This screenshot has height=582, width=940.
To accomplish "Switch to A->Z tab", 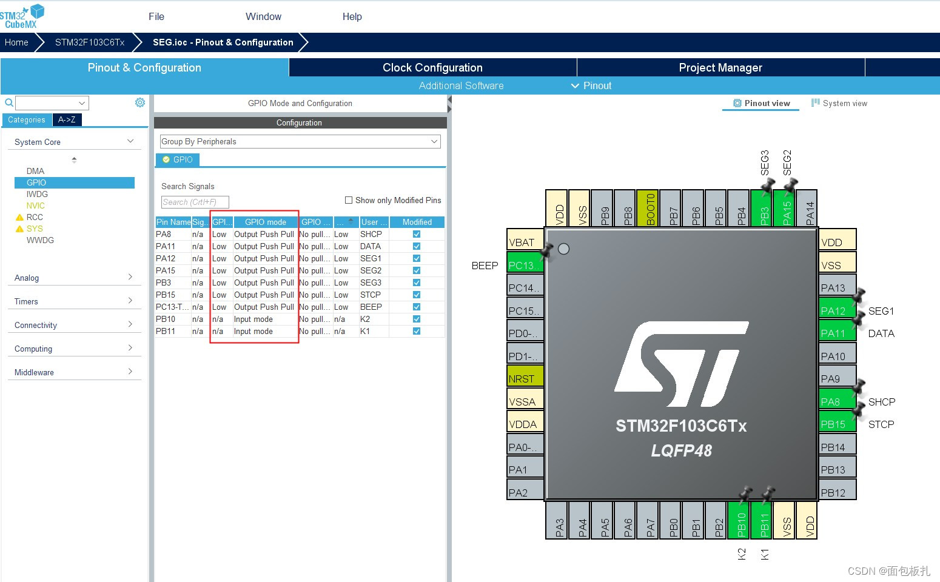I will click(67, 119).
